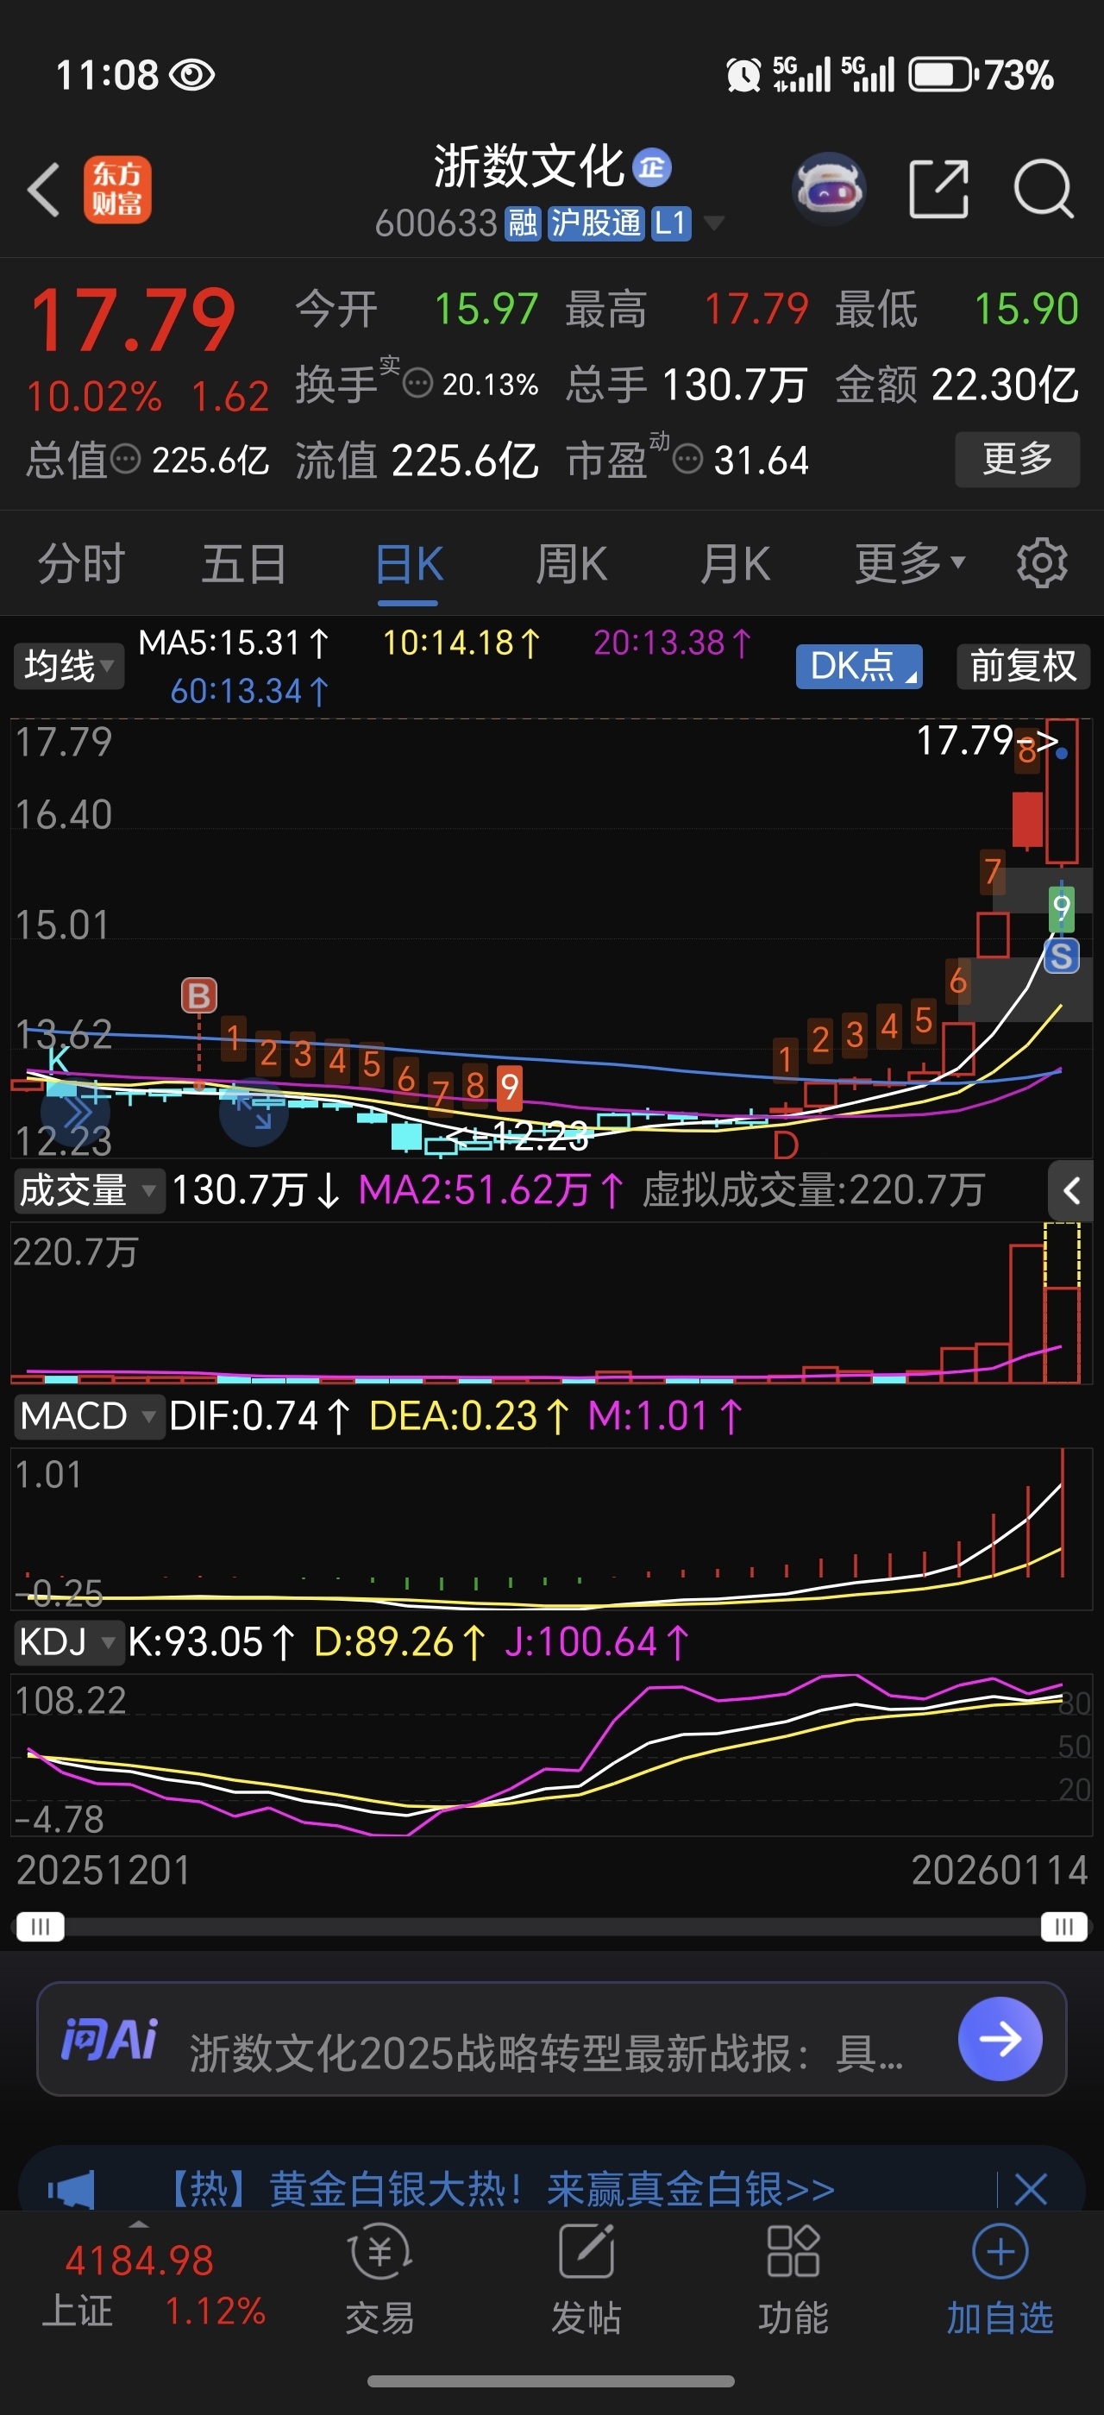Screen dimensions: 1104x2415
Task: Expand the 更多 chart period dropdown
Action: (x=909, y=563)
